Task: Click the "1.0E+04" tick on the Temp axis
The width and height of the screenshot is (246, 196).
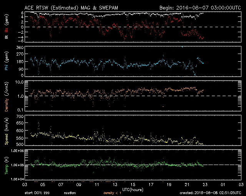Action: pyautogui.click(x=17, y=179)
